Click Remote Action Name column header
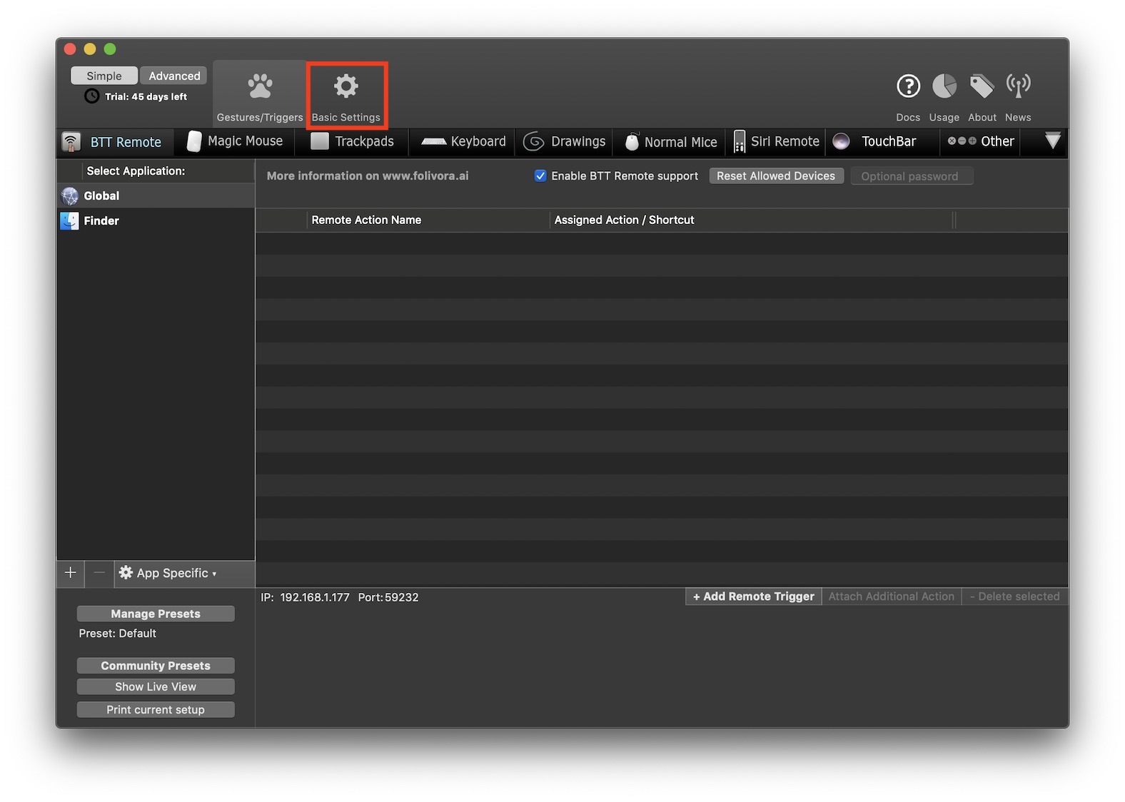The width and height of the screenshot is (1125, 802). [428, 220]
